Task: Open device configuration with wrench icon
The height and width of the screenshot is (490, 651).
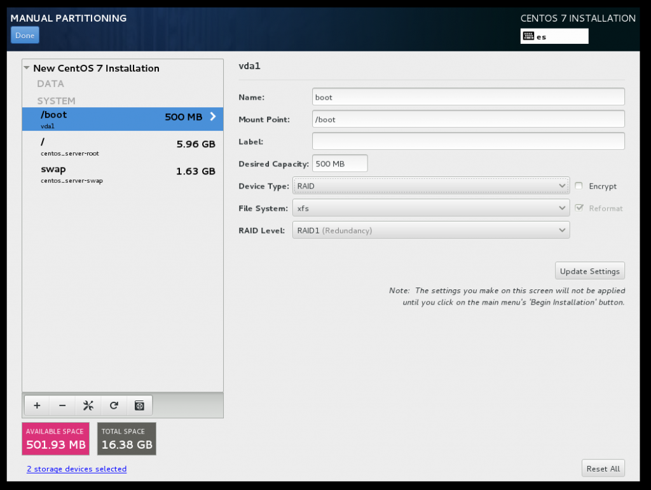Action: coord(88,405)
